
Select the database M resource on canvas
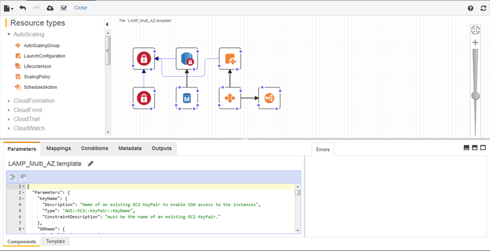point(187,98)
